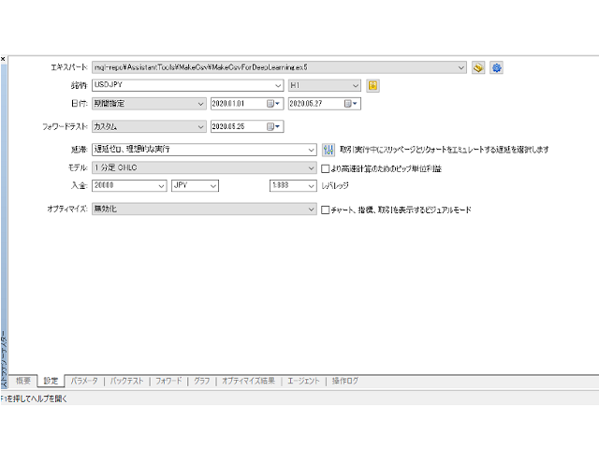The width and height of the screenshot is (599, 449).
Task: Open forward date 2020.05.25 calendar picker
Action: click(273, 126)
